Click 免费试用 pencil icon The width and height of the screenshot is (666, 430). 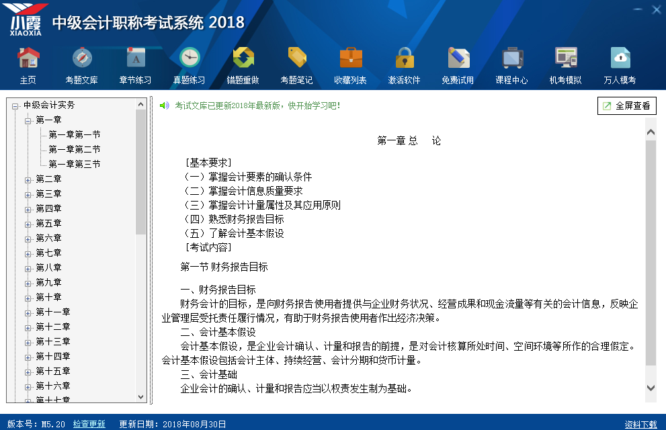[x=458, y=58]
